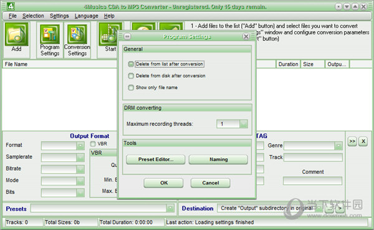Open the Genre dropdown

tap(338, 146)
